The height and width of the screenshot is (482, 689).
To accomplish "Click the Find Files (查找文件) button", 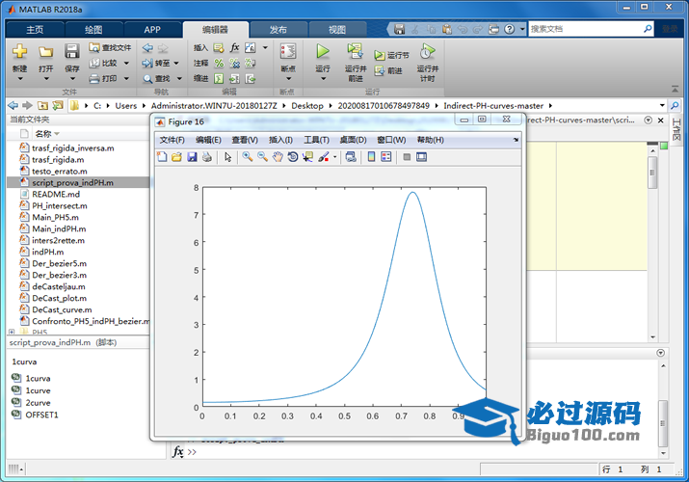I will tap(110, 47).
